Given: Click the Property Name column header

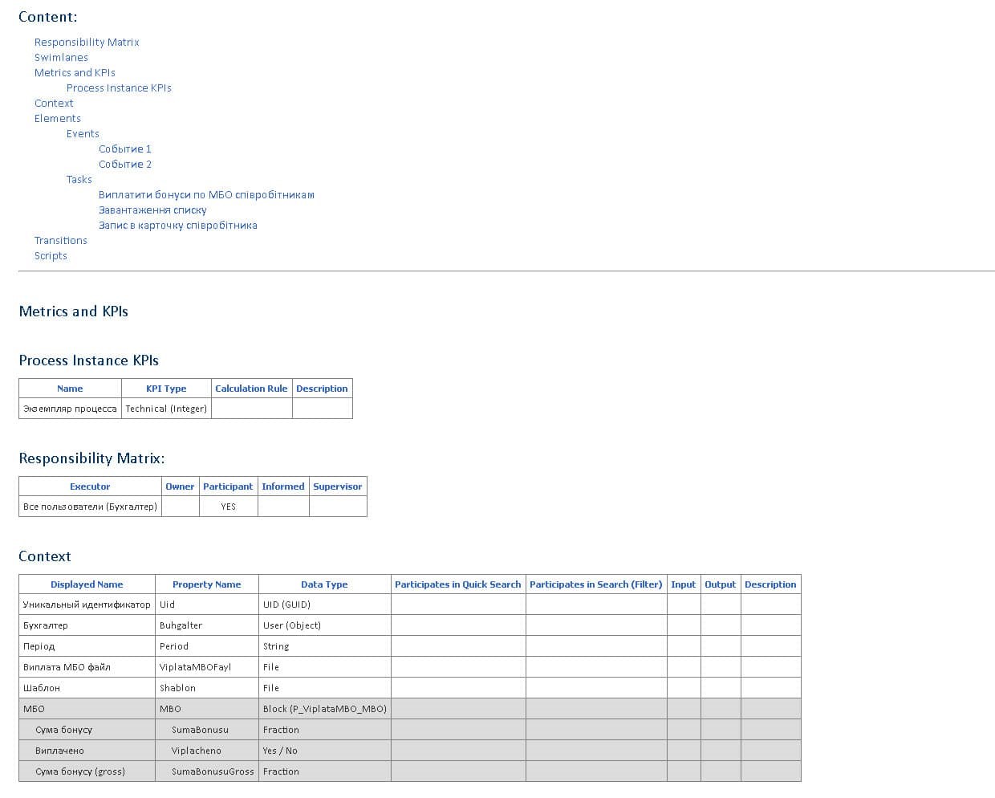Looking at the screenshot, I should tap(206, 584).
